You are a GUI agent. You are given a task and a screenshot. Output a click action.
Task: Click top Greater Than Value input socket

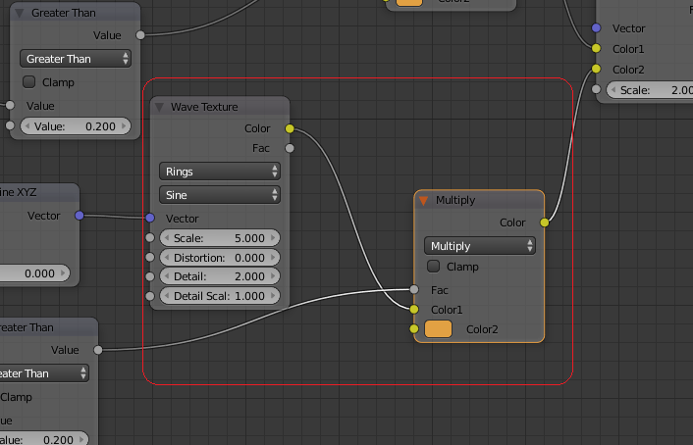click(x=10, y=106)
